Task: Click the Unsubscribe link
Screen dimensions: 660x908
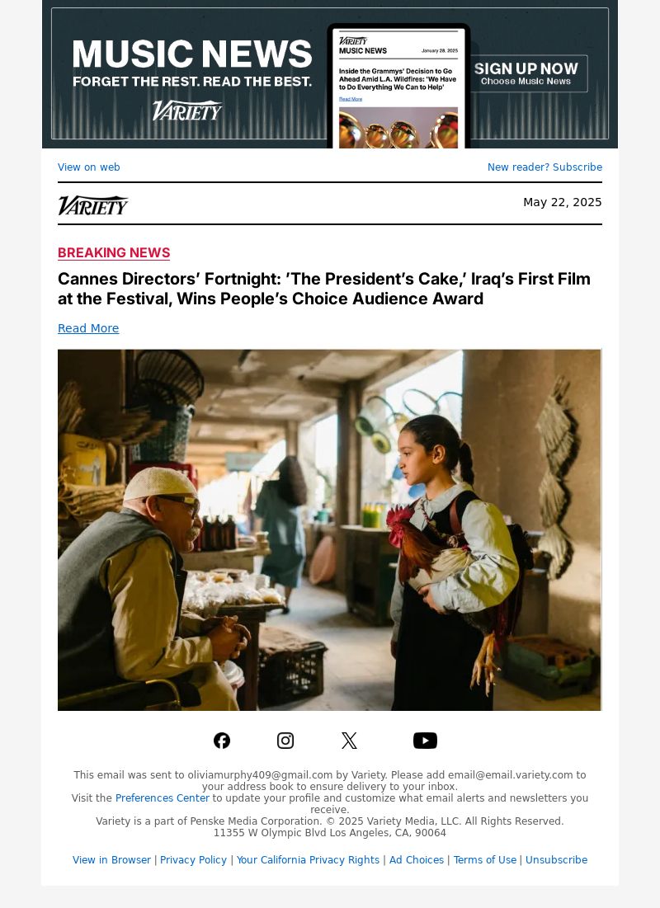Action: [556, 860]
